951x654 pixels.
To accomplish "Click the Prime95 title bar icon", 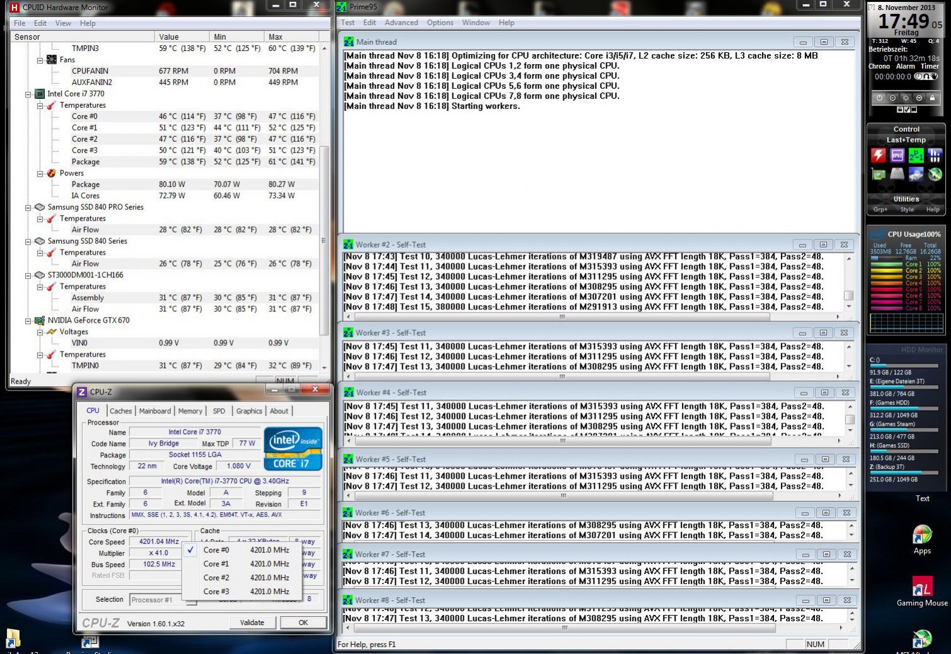I will [x=342, y=7].
